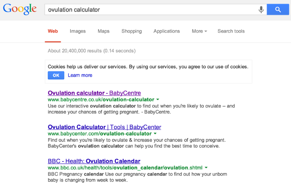The width and height of the screenshot is (291, 185).
Task: Open Ovulation Calculator | Tools | BabyCenter result
Action: point(104,127)
